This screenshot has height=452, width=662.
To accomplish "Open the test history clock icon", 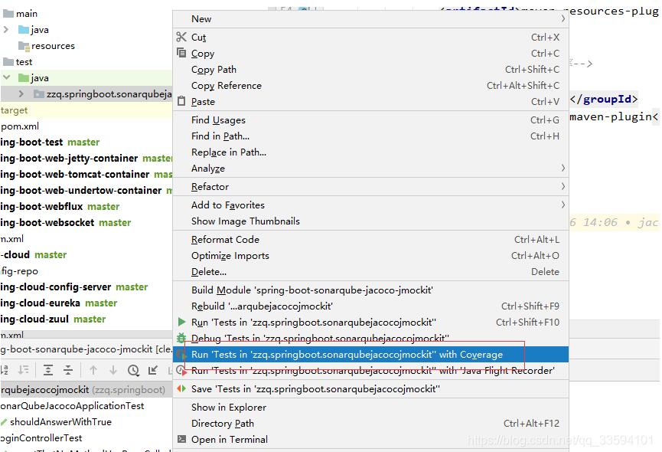I will tap(133, 370).
